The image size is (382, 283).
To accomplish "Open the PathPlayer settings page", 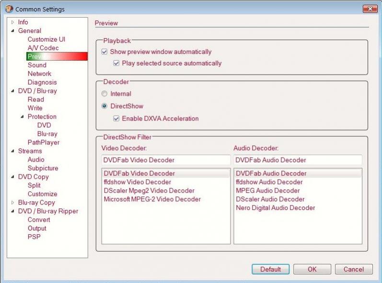I will [44, 142].
